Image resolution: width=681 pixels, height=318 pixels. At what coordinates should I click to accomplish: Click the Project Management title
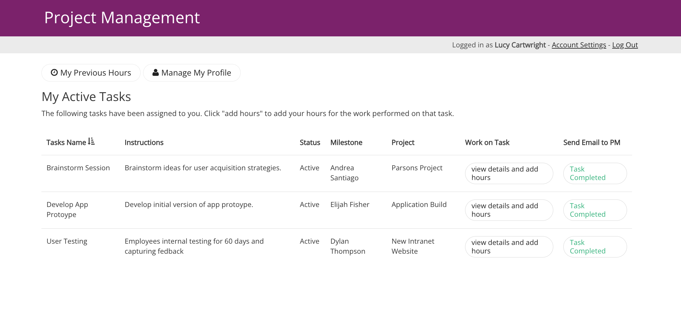tap(122, 18)
